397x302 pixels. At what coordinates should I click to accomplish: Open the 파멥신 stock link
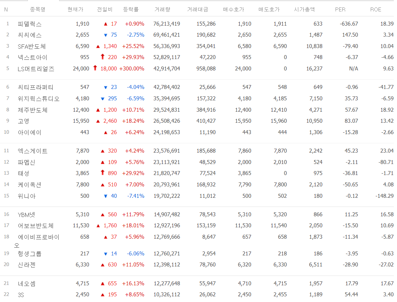[26, 162]
